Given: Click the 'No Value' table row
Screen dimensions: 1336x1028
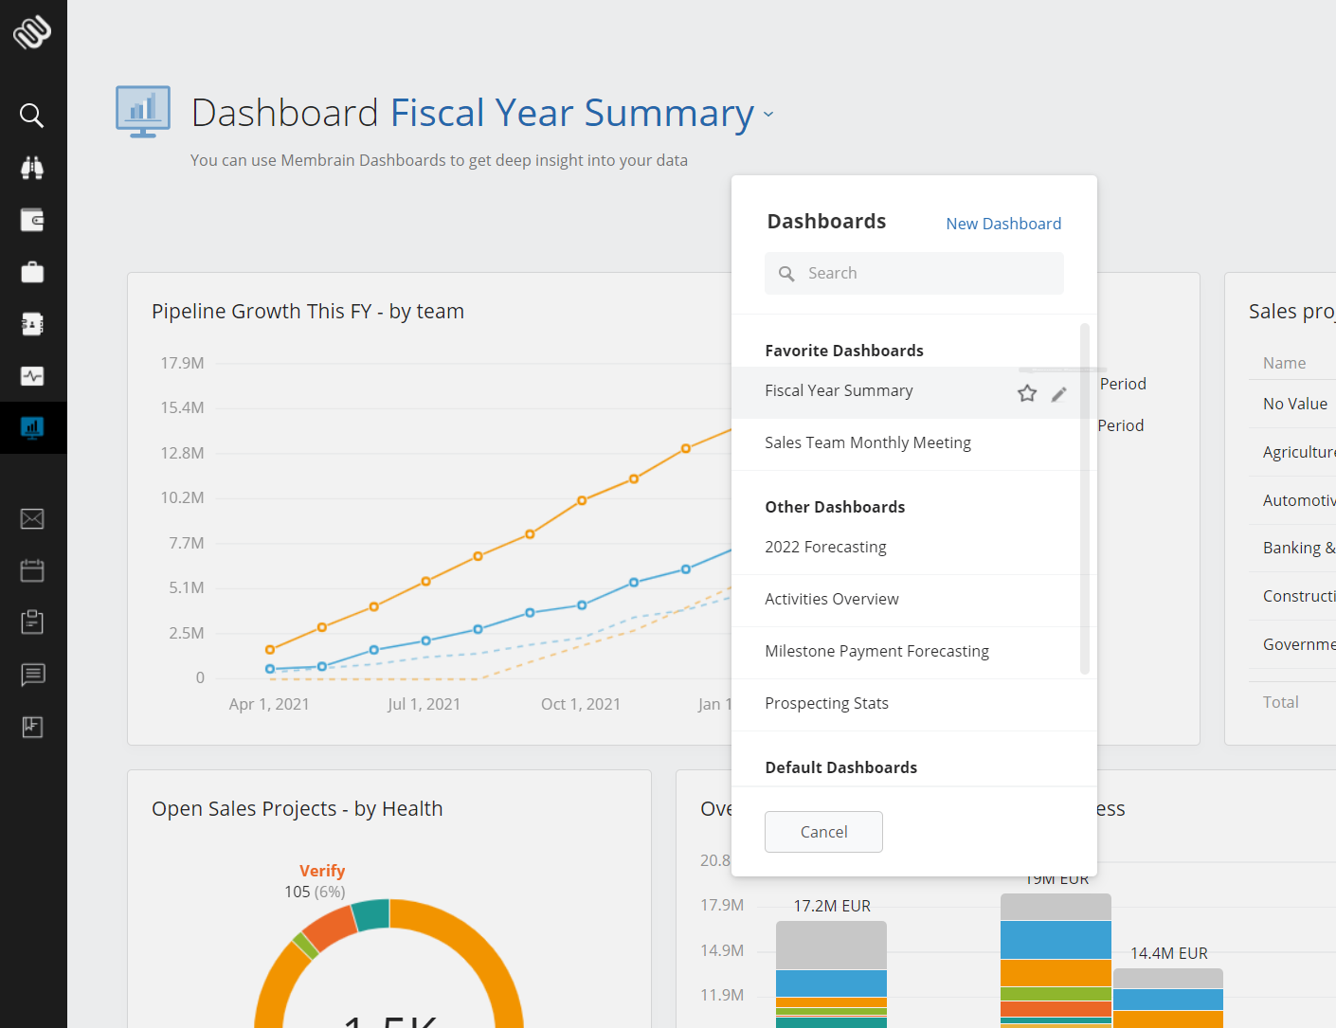Looking at the screenshot, I should (1292, 404).
